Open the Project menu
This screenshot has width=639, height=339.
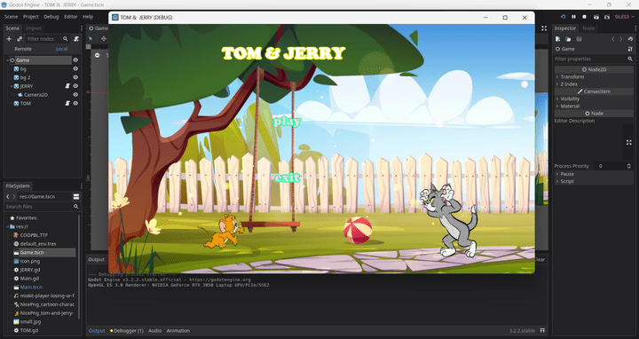click(30, 17)
